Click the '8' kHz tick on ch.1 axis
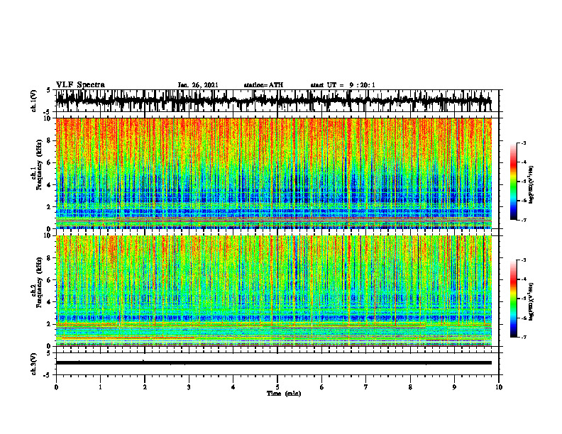 click(50, 140)
